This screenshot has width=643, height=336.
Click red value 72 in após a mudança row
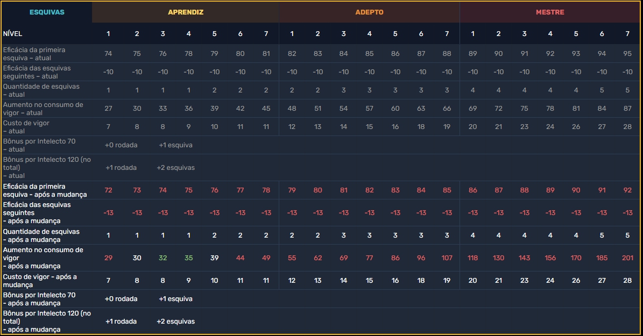(x=108, y=190)
